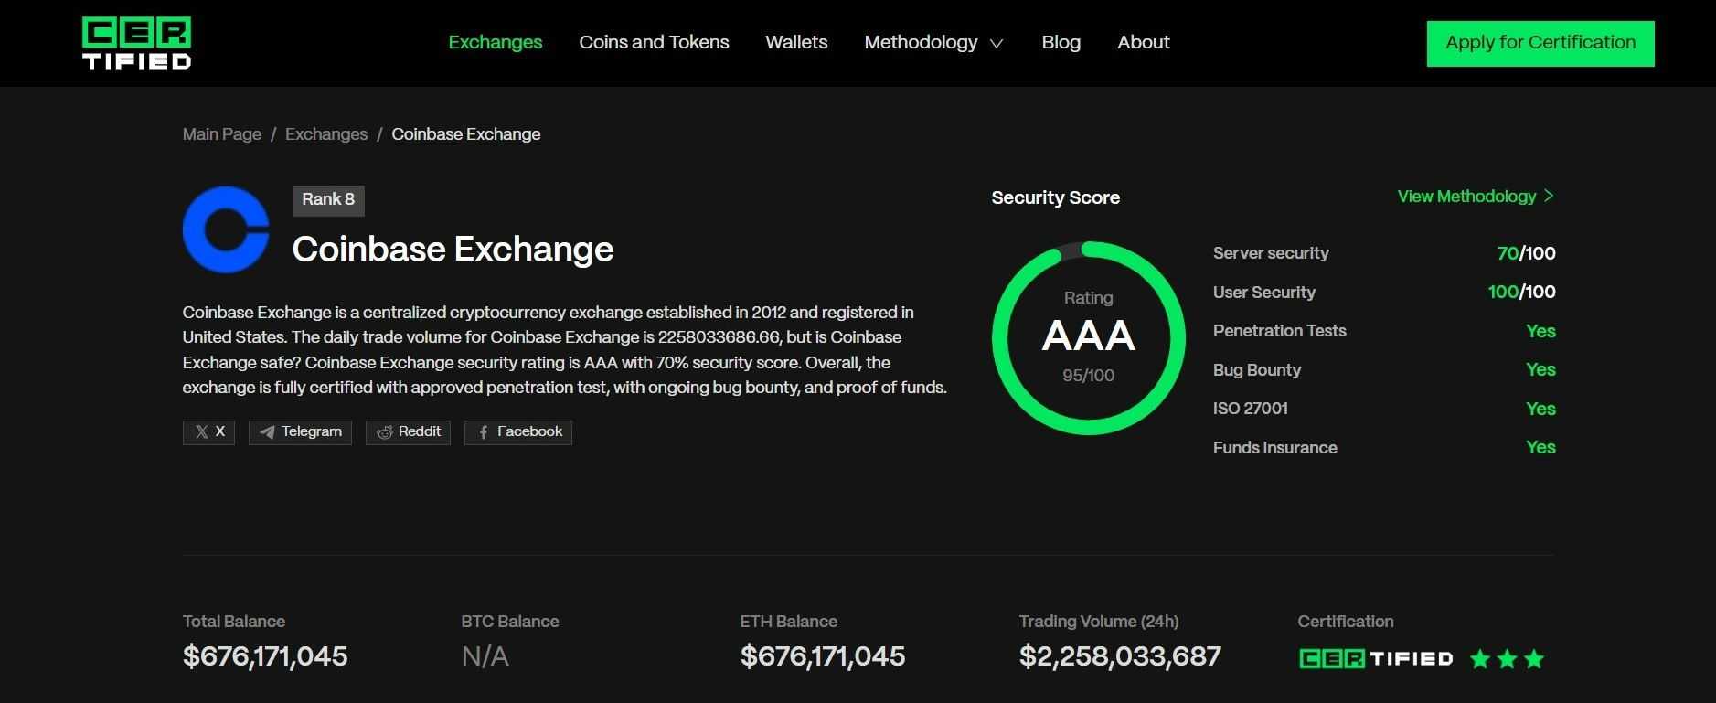Click the Yes value for Funds Insurance
The width and height of the screenshot is (1716, 703).
point(1540,448)
